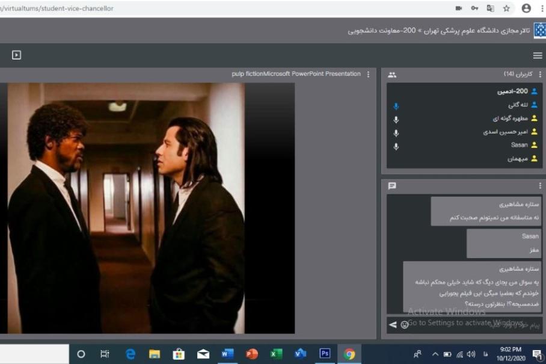This screenshot has width=546, height=364.
Task: Open presentation panel three-dot options
Action: [368, 75]
